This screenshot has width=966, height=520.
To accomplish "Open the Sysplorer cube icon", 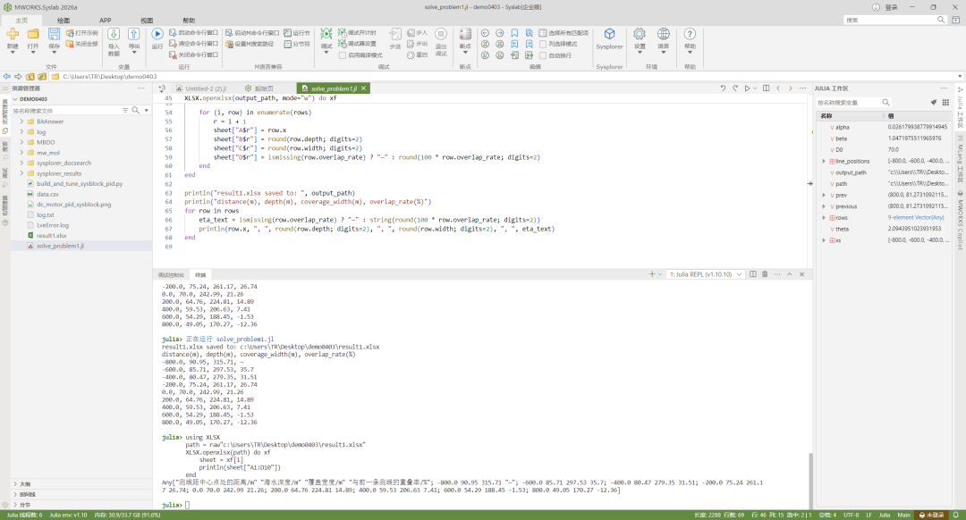I will click(609, 35).
